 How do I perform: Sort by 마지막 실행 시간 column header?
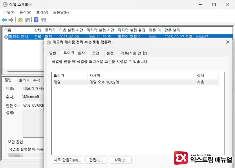[100, 30]
